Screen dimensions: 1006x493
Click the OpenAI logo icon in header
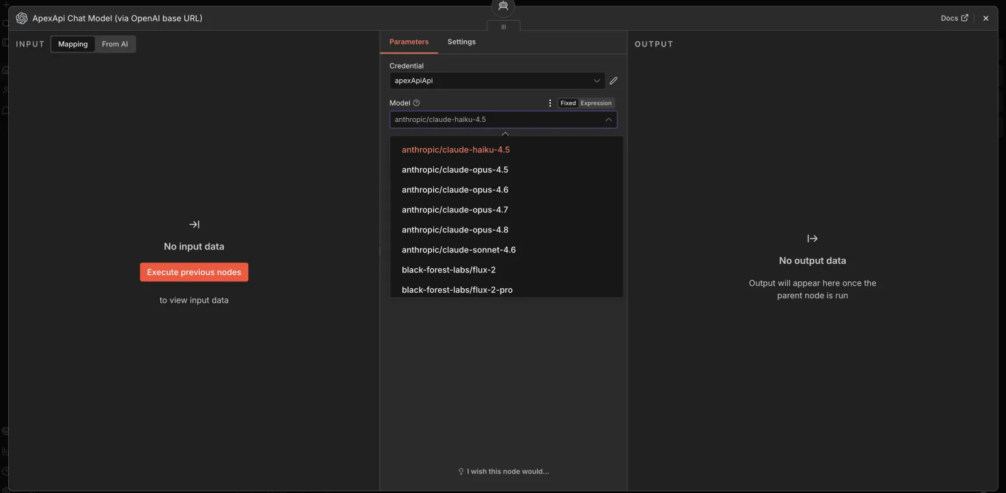click(21, 18)
